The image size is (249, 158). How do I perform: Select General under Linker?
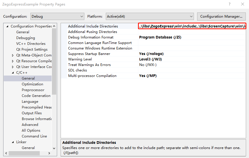[28, 148]
